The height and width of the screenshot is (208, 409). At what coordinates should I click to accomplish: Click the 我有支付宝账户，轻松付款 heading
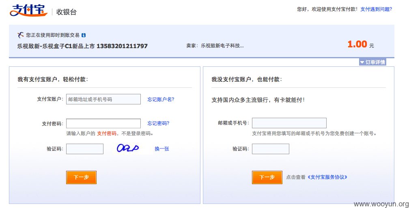53,80
